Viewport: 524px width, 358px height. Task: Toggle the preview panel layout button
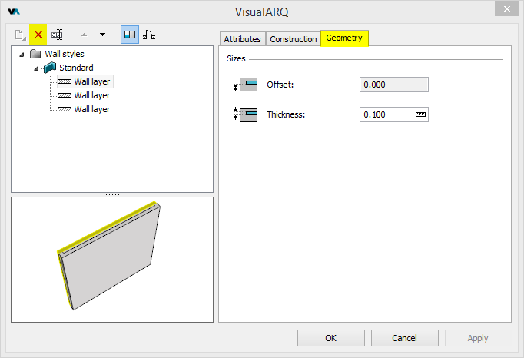click(130, 35)
